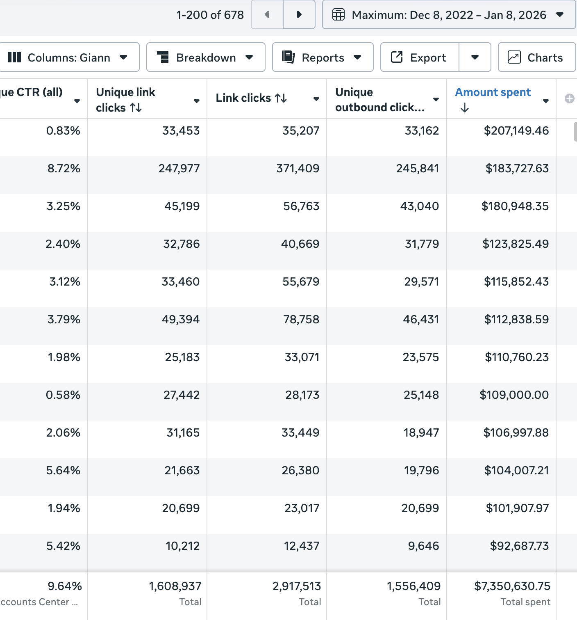Go to previous page of results
The width and height of the screenshot is (577, 620).
point(267,15)
